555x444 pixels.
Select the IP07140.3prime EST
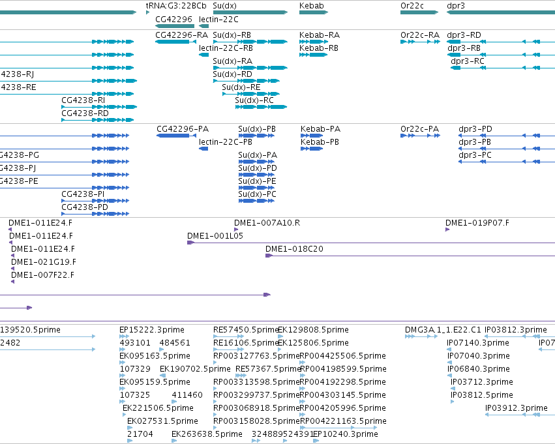[449, 349]
